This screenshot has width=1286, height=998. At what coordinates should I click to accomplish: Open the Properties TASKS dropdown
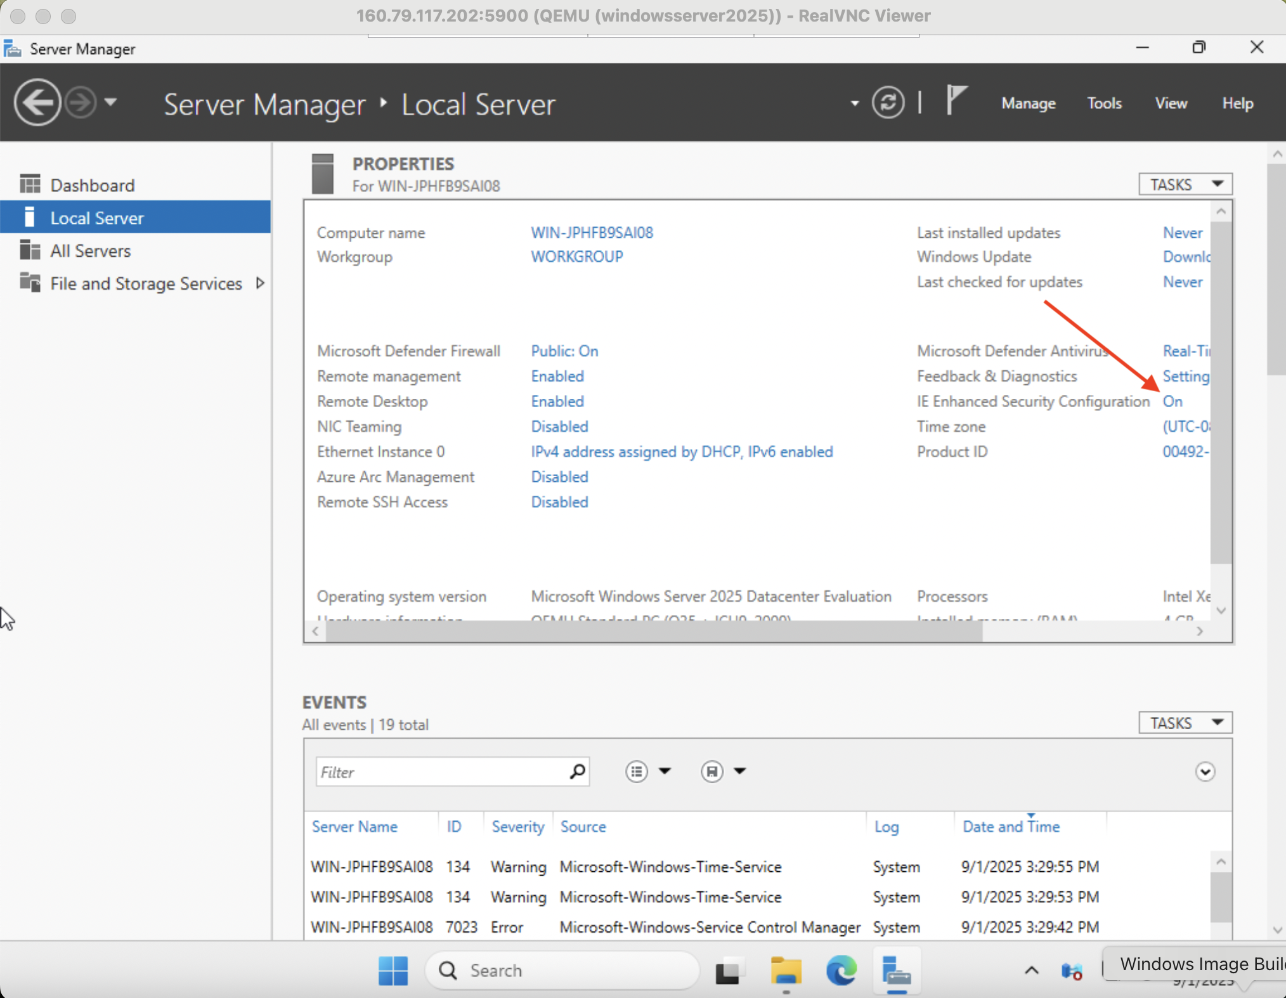(1185, 184)
